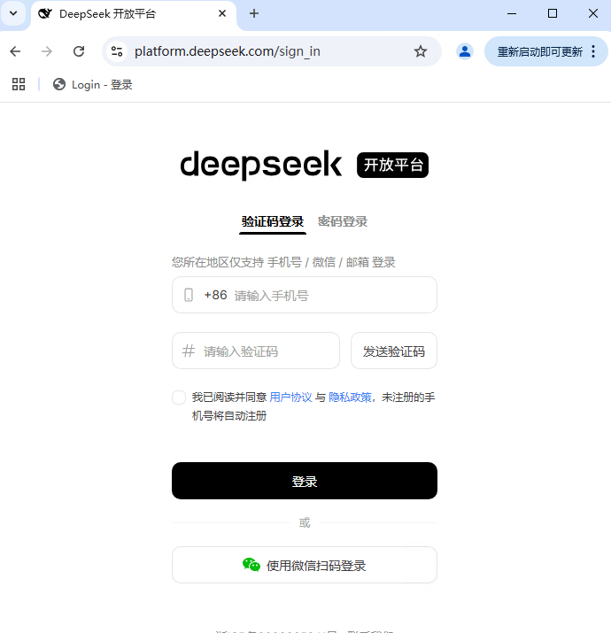The height and width of the screenshot is (633, 611).
Task: Maximize the browser window
Action: (x=553, y=13)
